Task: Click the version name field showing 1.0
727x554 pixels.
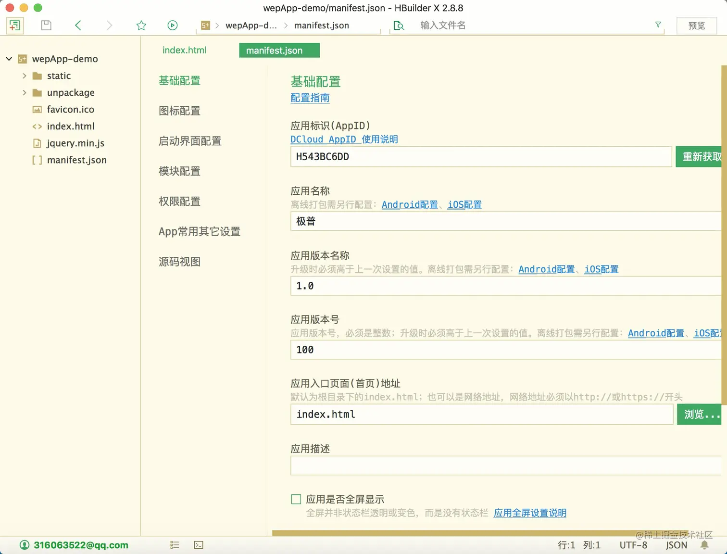Action: [506, 286]
